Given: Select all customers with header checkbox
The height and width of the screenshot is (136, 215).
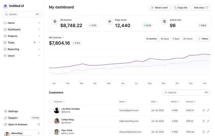Looking at the screenshot, I should 50,101.
